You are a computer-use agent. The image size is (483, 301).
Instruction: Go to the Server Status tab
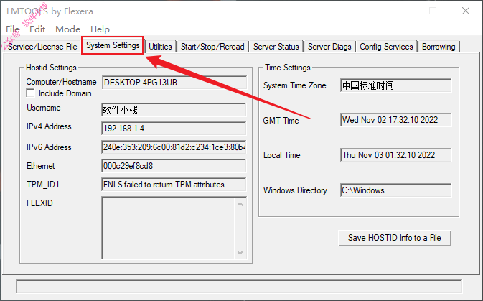click(x=276, y=47)
